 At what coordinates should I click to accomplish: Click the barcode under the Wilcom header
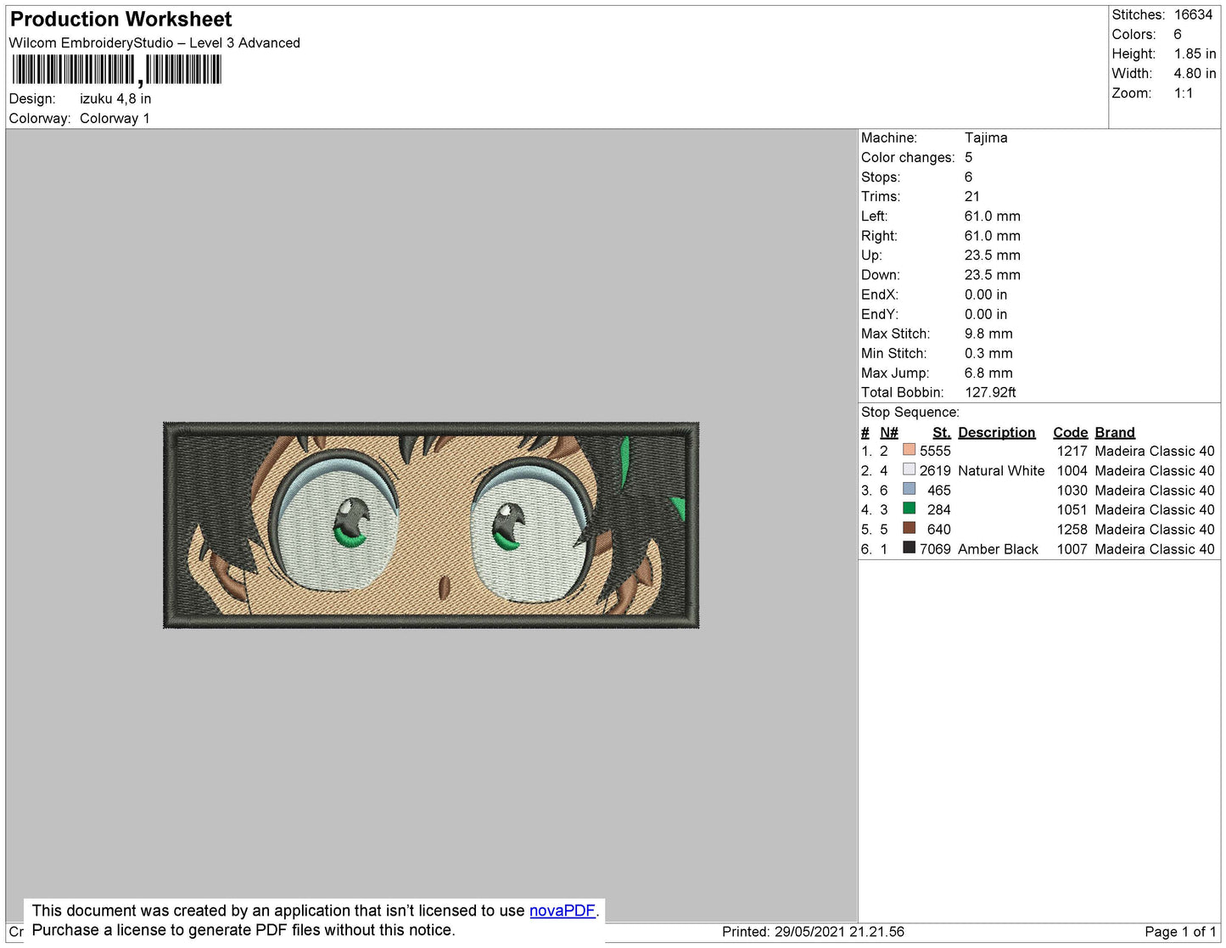[x=116, y=70]
